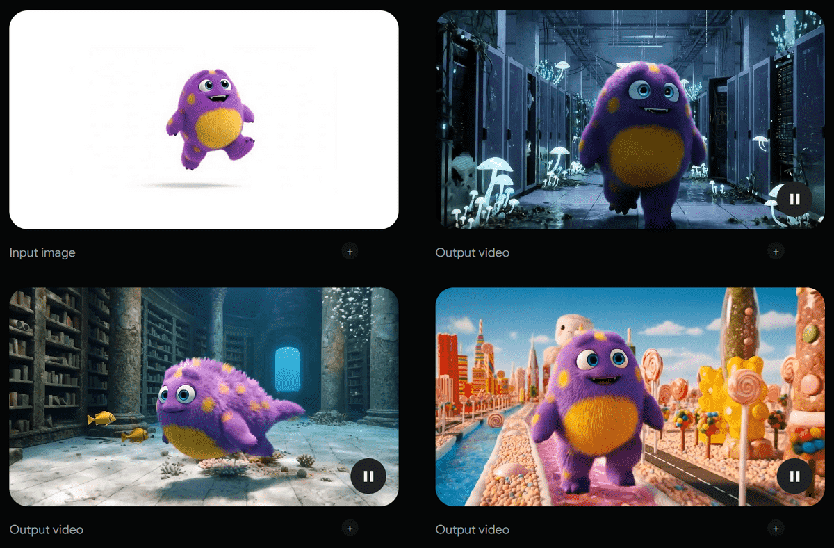The image size is (834, 548).
Task: Pause the server room mushroom video
Action: pyautogui.click(x=794, y=199)
